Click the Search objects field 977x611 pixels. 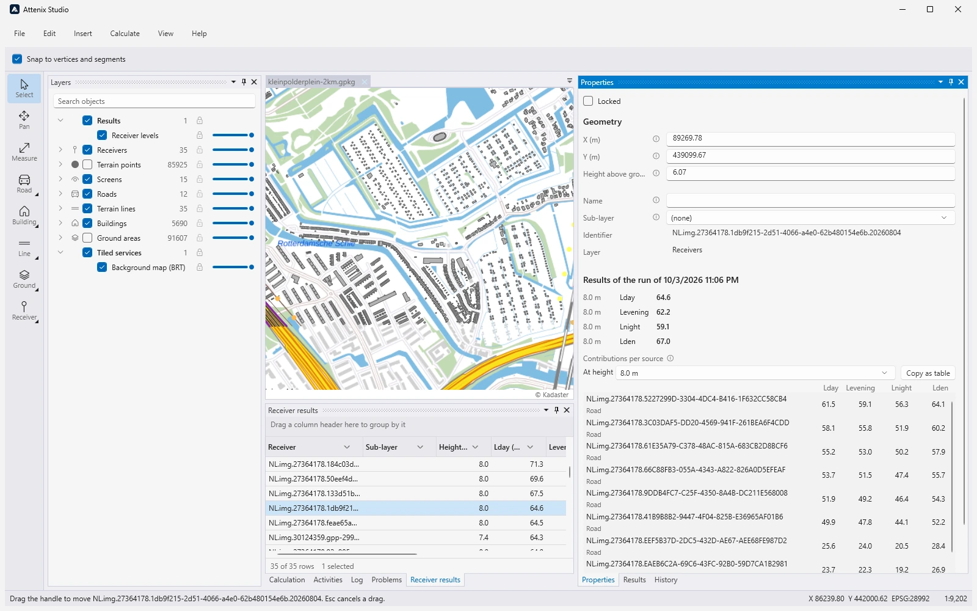point(154,101)
